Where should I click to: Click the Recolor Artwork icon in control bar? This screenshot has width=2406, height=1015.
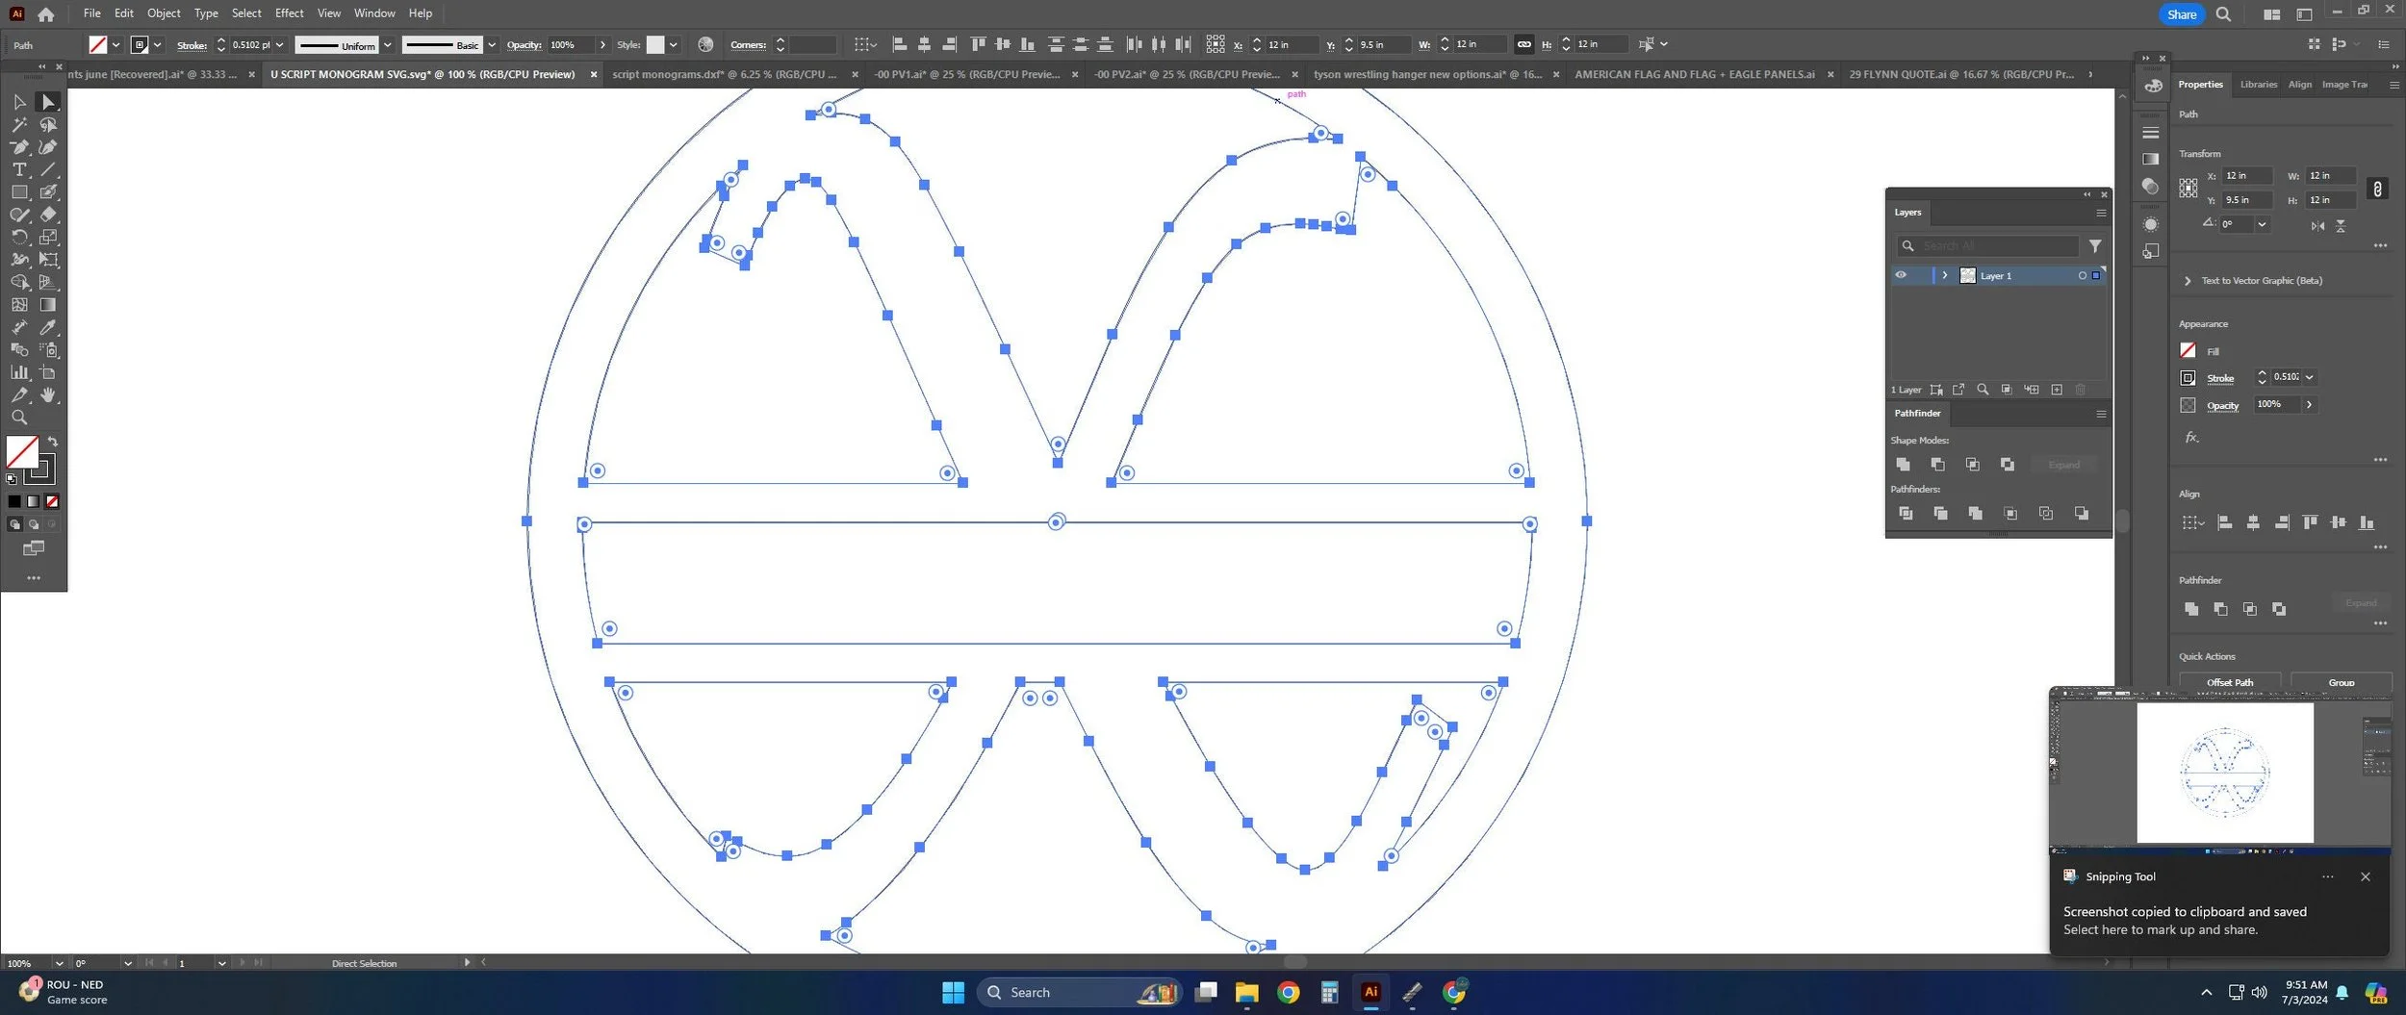pyautogui.click(x=705, y=44)
